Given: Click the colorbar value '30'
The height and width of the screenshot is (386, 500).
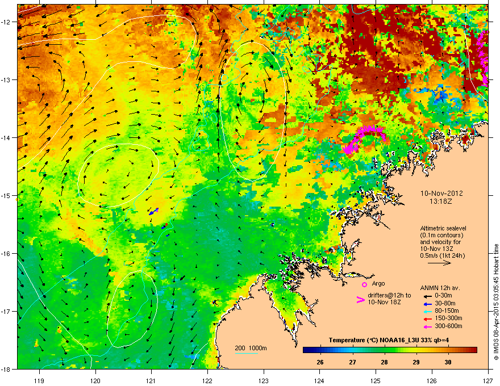Looking at the screenshot, I should coord(448,362).
